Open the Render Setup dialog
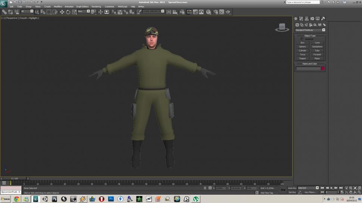The width and height of the screenshot is (362, 203). pos(216,12)
